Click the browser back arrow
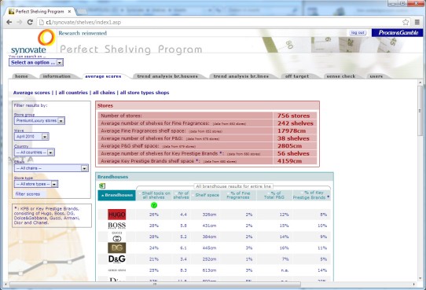 coord(9,22)
